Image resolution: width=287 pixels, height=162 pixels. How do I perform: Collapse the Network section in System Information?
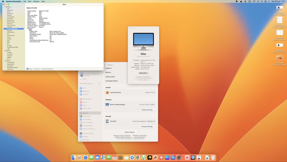click(4, 51)
